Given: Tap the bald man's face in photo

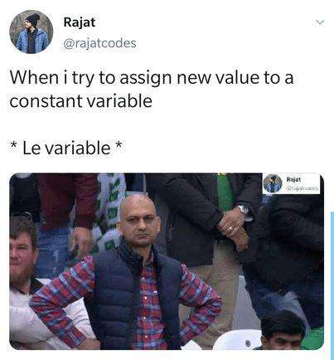Looking at the screenshot, I should pyautogui.click(x=139, y=221).
